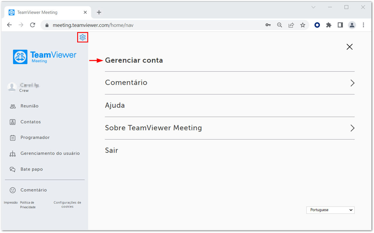
Task: Click the Contatos contact card icon
Action: 13,122
